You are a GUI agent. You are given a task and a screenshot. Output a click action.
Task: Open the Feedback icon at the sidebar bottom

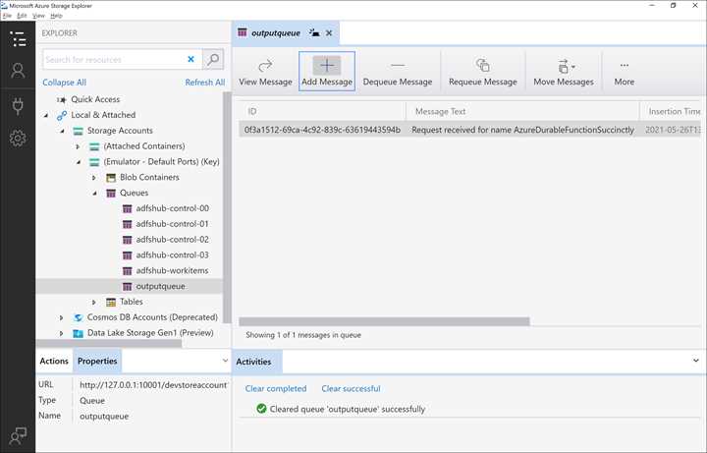18,435
